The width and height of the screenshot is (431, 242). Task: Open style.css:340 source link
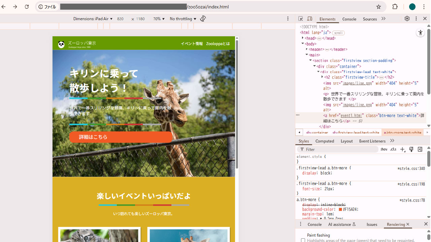[411, 168]
